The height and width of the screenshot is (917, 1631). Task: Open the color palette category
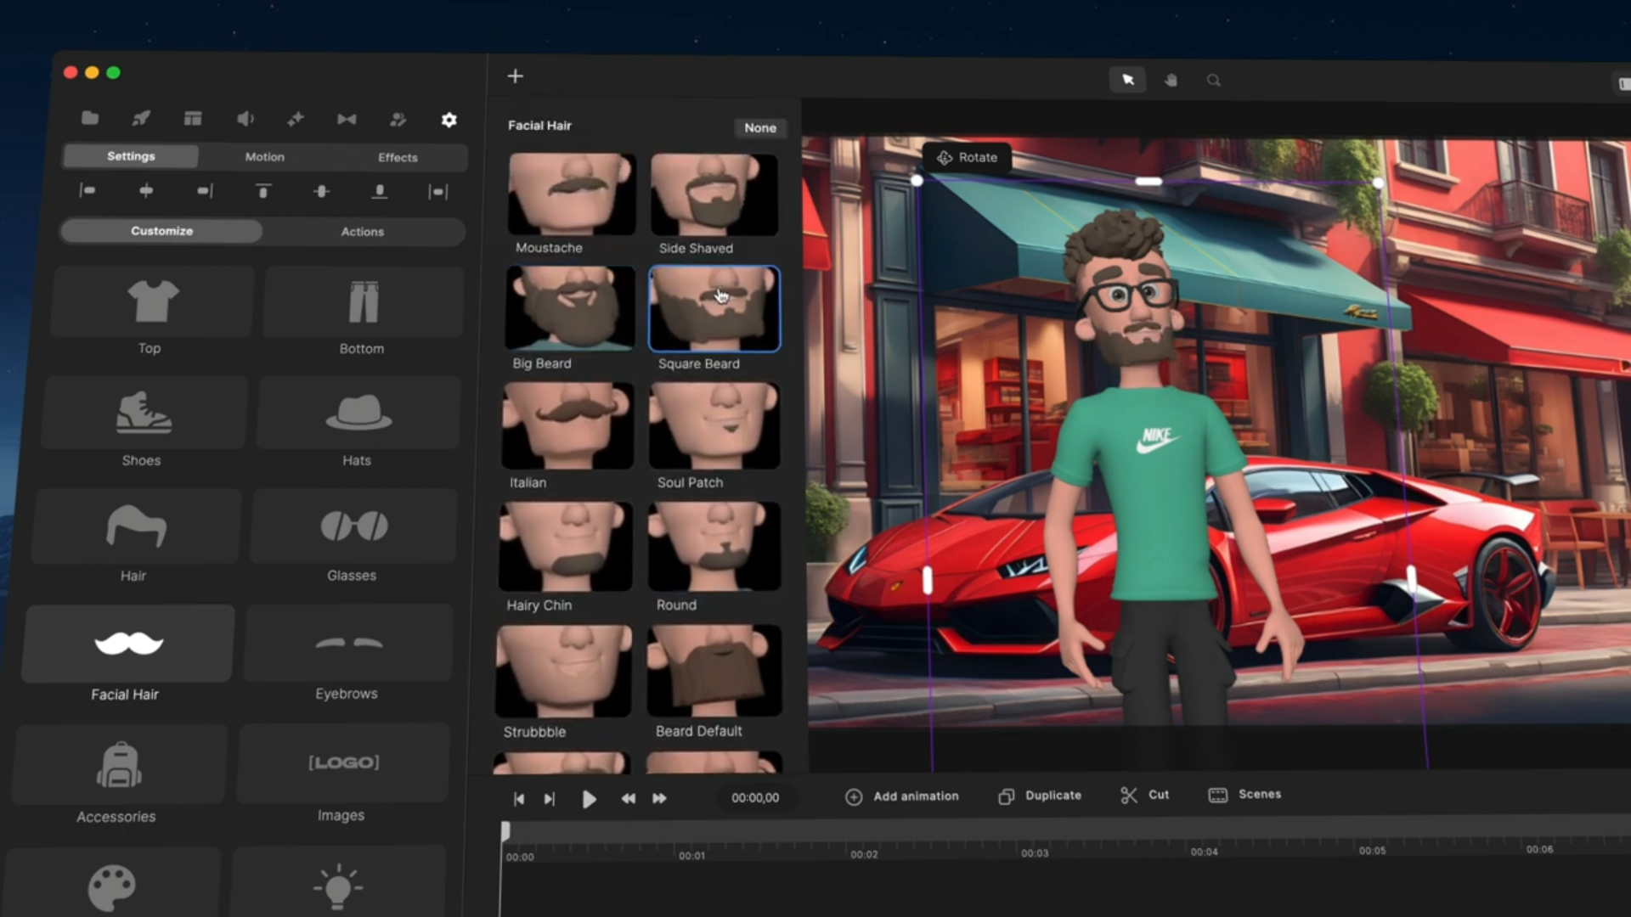tap(111, 883)
